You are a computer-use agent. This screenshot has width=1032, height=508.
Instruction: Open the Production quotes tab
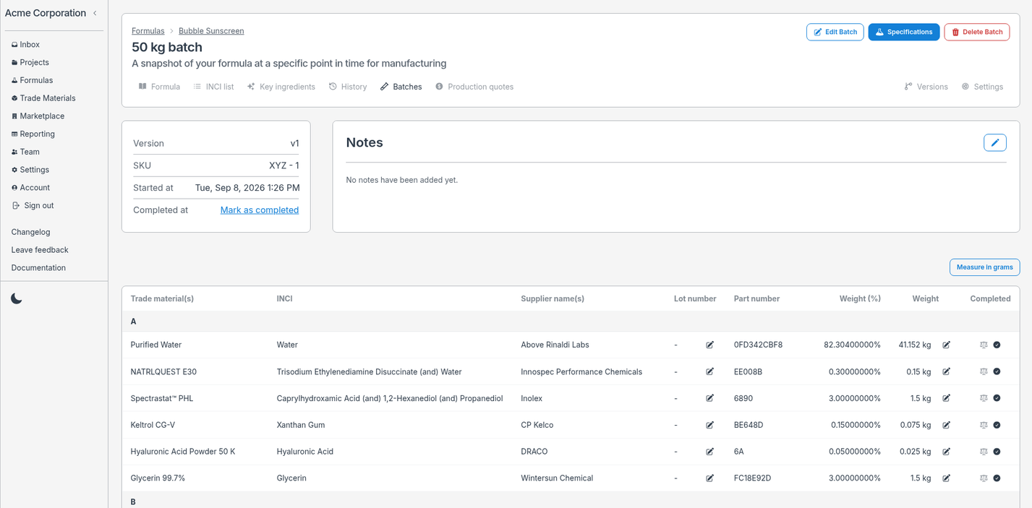[x=474, y=87]
